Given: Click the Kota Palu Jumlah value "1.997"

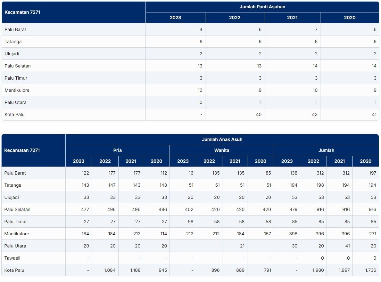Looking at the screenshot, I should (x=344, y=270).
